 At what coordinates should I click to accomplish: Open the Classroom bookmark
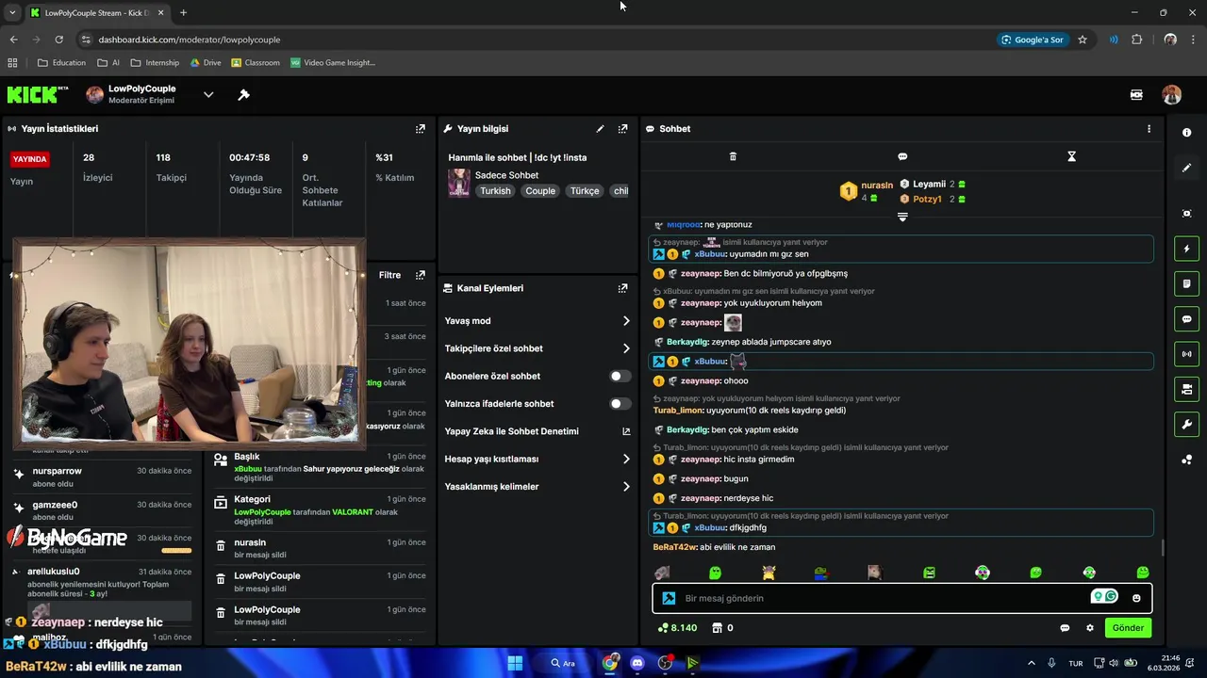tap(256, 63)
